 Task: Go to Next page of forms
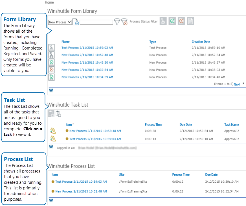tap(237, 84)
